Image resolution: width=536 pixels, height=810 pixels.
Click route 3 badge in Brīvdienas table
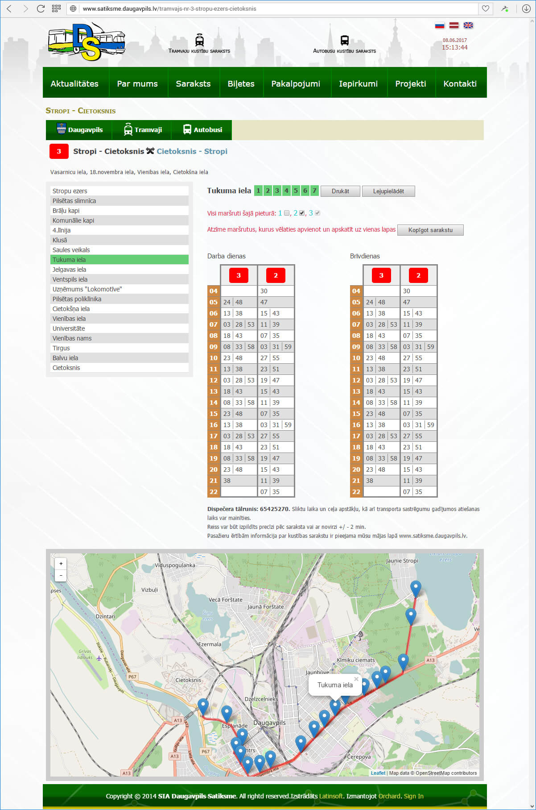click(381, 275)
